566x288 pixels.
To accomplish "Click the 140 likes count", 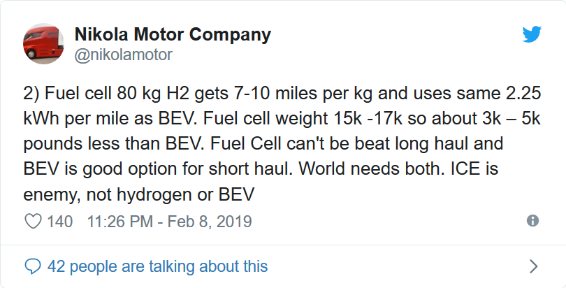I will [60, 221].
